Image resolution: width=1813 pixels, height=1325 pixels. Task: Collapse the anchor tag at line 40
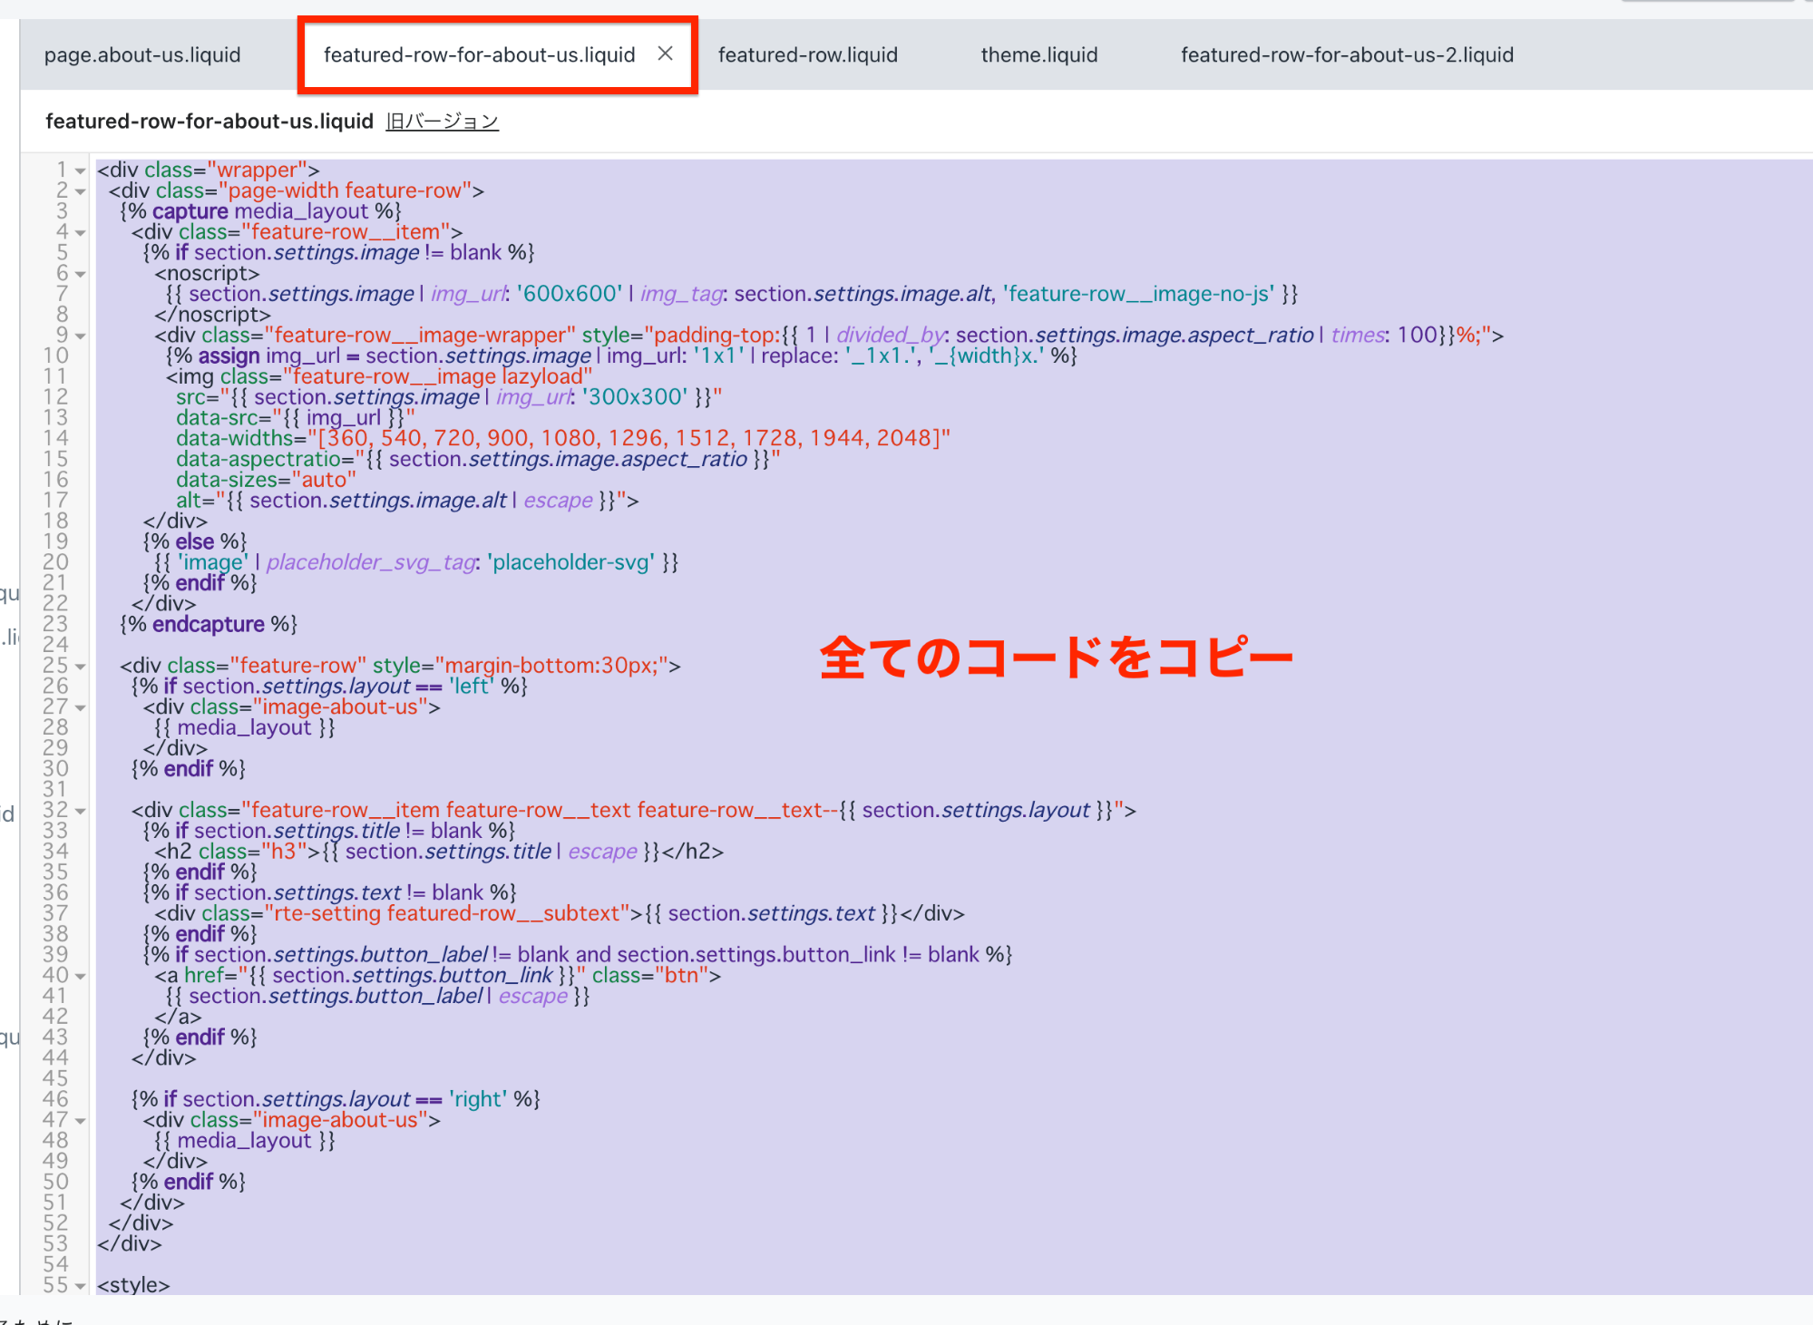(81, 977)
